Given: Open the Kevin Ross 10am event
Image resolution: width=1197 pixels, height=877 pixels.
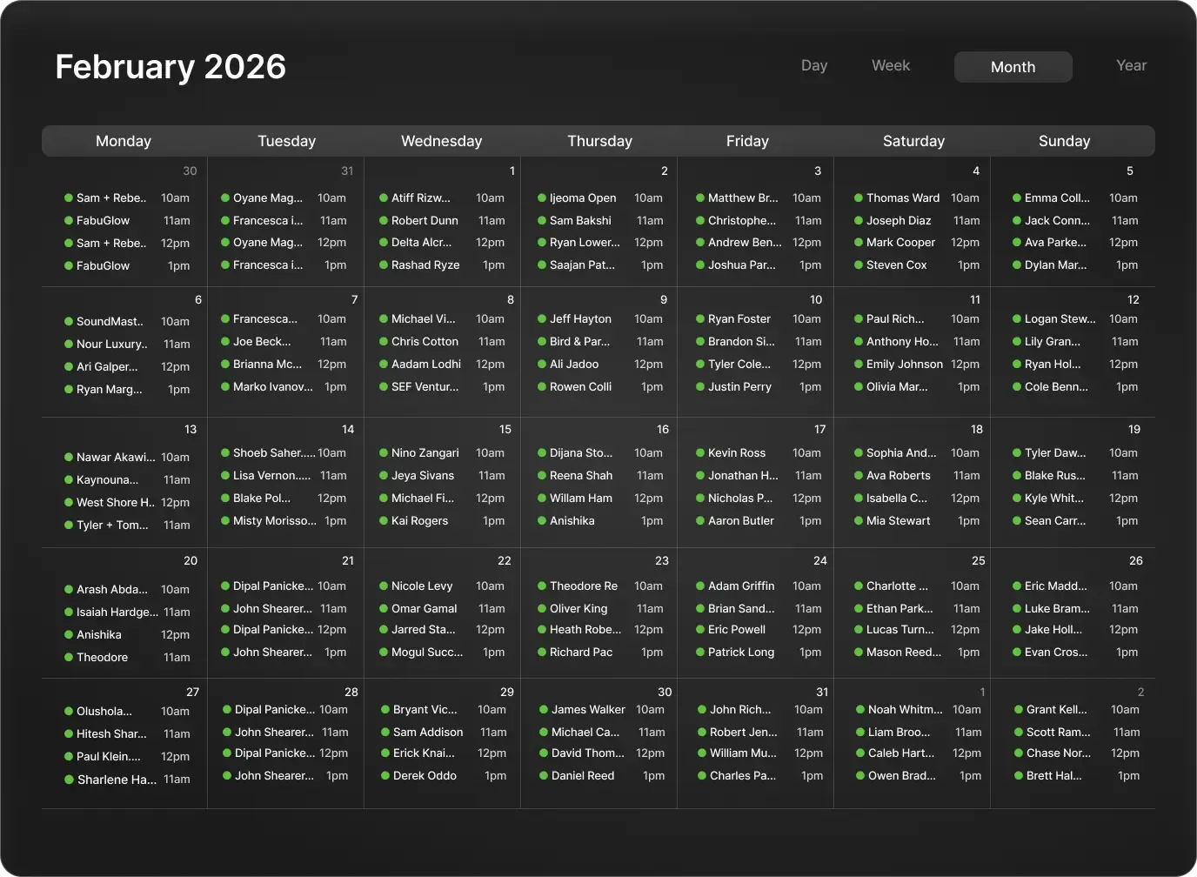Looking at the screenshot, I should [758, 453].
